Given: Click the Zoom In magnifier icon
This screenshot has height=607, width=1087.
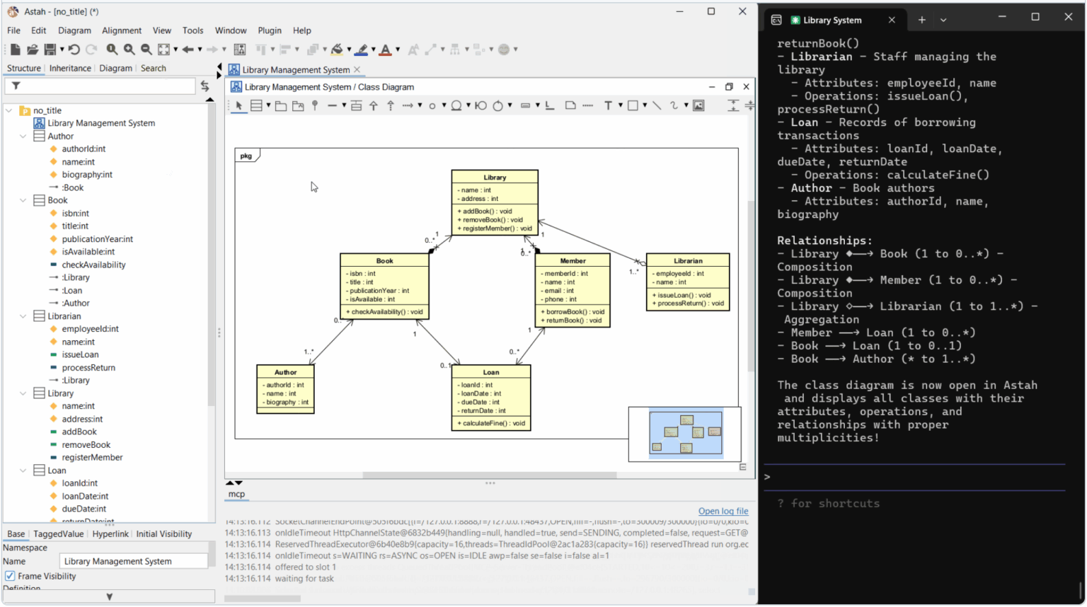Looking at the screenshot, I should tap(129, 50).
